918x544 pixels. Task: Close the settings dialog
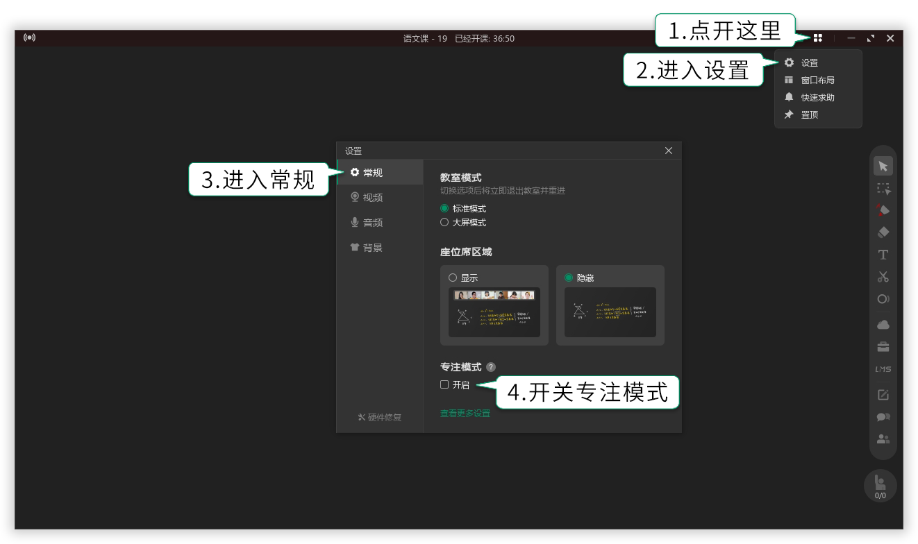pos(669,151)
